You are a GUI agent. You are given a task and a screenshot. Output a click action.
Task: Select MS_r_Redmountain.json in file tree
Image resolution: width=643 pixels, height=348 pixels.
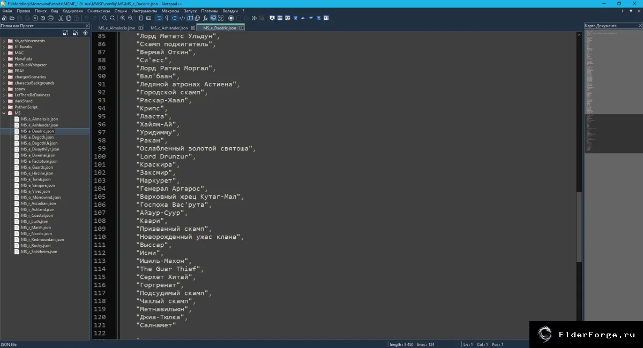[x=42, y=240]
